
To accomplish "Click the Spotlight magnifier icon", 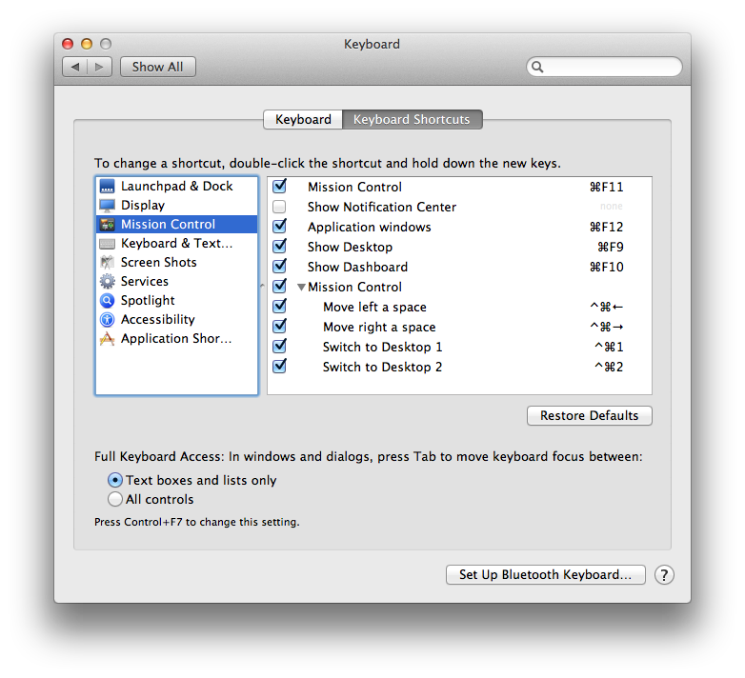I will coord(107,300).
